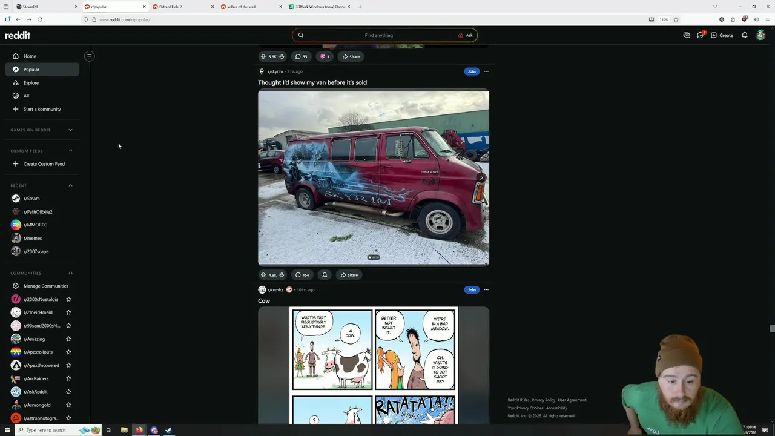Screen dimensions: 775x436
Task: Open the 164 comments on the van post
Action: pos(302,275)
